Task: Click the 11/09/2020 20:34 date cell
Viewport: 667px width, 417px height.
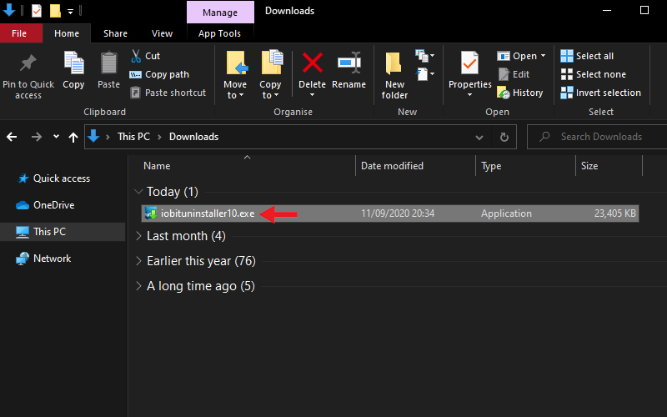Action: tap(398, 214)
